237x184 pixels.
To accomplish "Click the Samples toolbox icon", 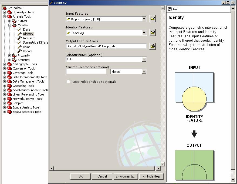I will tap(9, 103).
